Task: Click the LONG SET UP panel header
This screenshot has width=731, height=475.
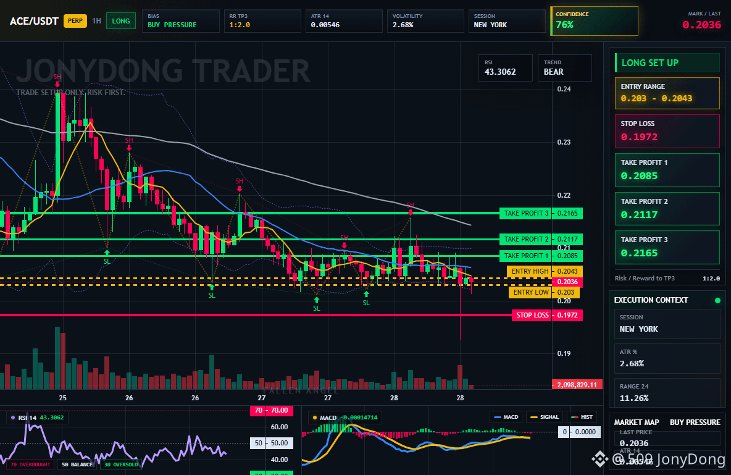Action: pyautogui.click(x=667, y=62)
